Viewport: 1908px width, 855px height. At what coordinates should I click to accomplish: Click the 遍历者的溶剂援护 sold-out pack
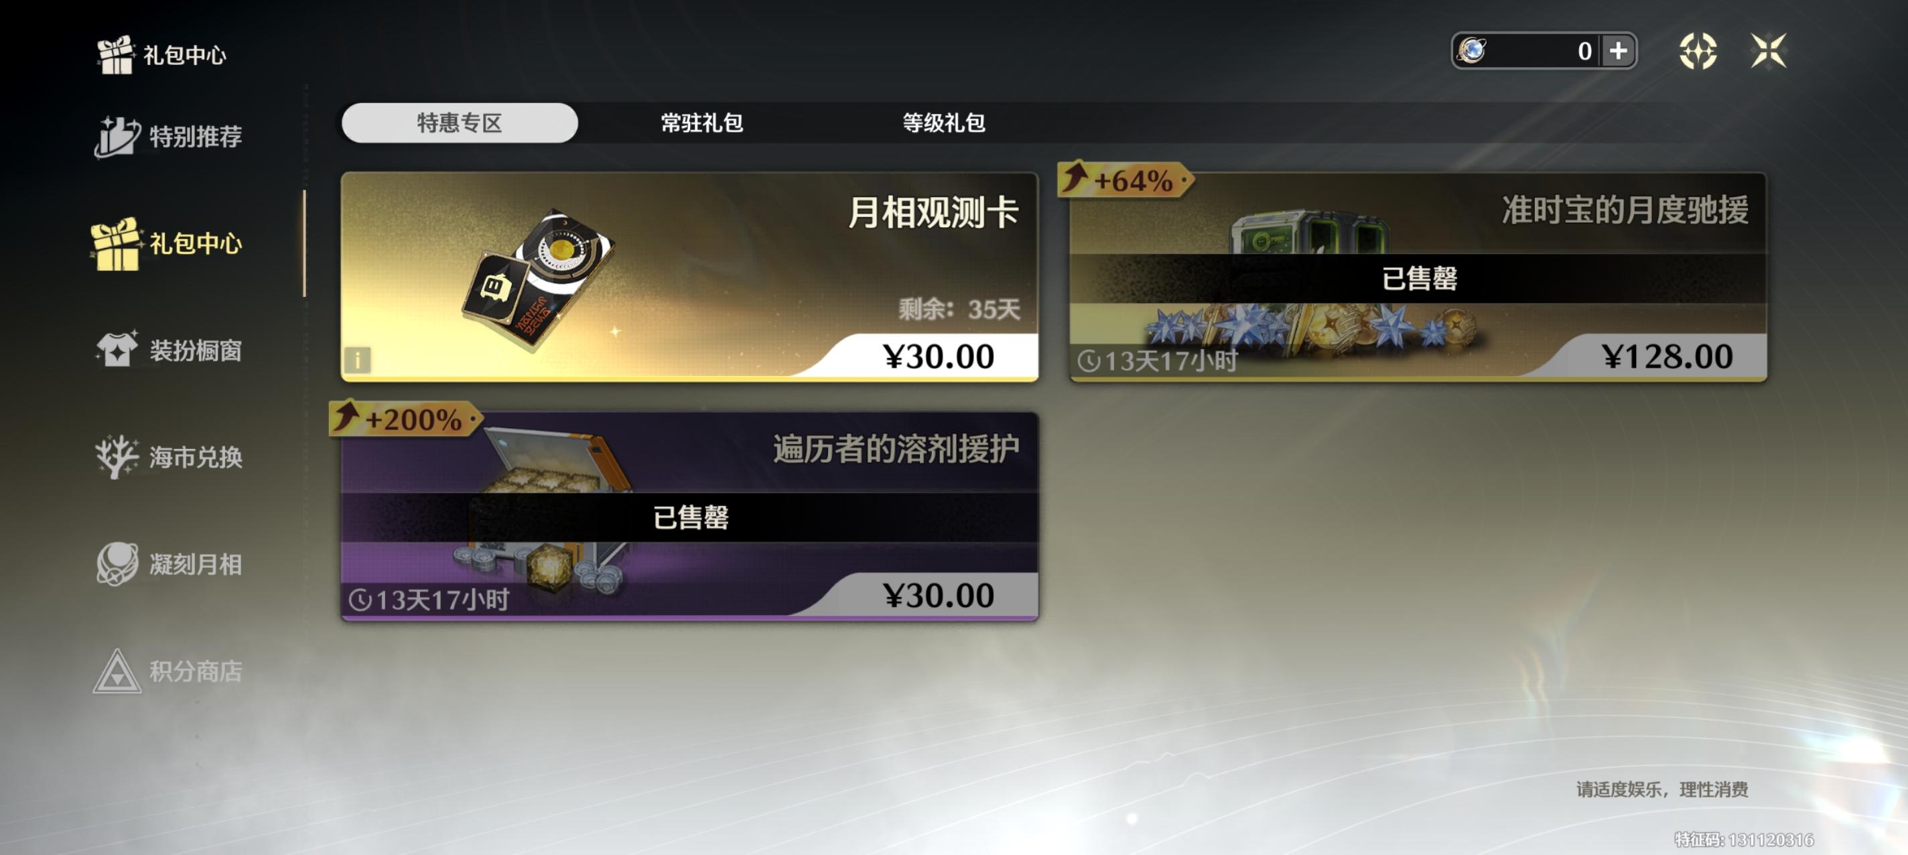689,517
